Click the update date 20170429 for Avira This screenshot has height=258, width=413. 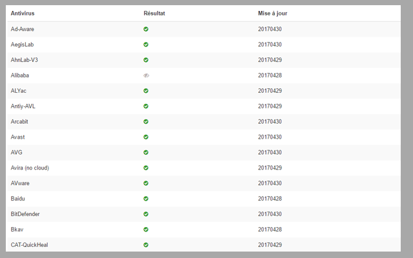point(270,168)
